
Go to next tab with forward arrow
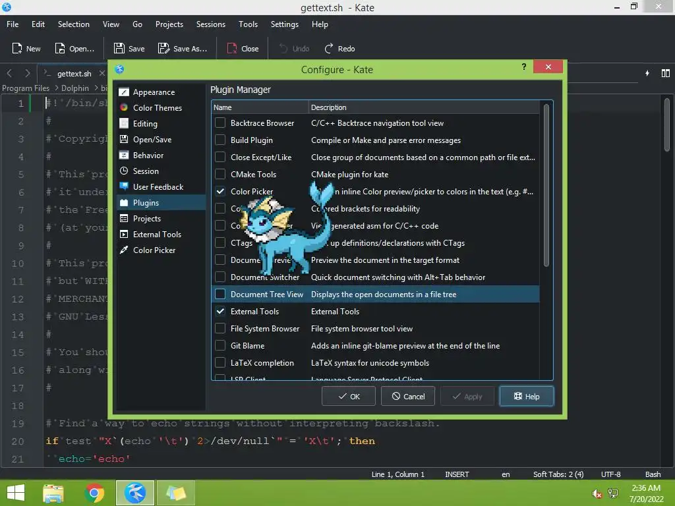tap(28, 73)
